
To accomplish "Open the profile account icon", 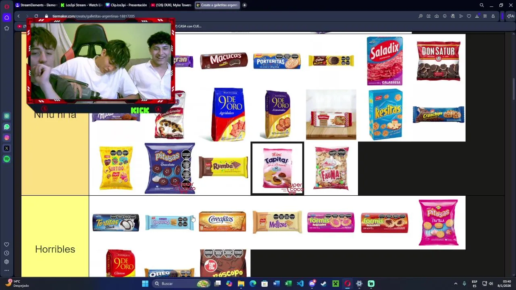I will click(x=493, y=16).
